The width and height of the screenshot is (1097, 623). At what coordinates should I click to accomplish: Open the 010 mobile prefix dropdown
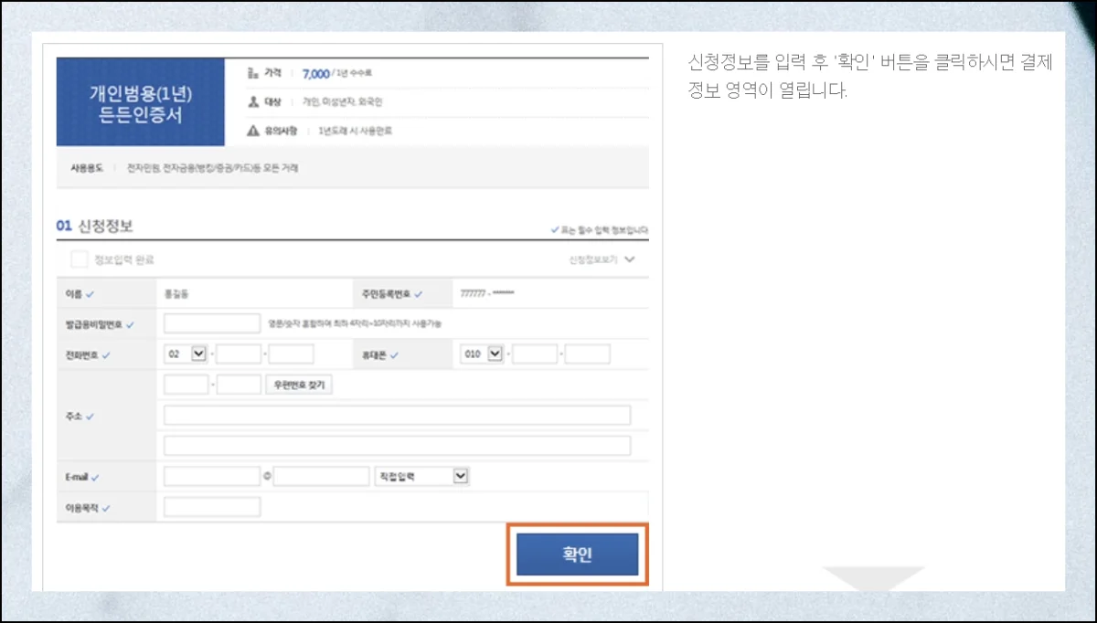click(x=482, y=354)
